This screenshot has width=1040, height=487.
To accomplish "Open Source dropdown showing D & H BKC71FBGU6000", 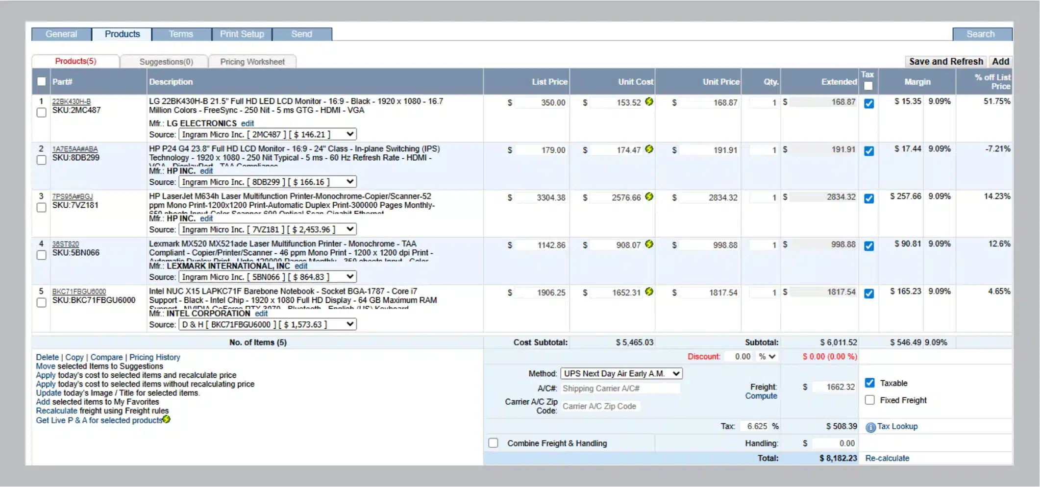I will (x=268, y=324).
